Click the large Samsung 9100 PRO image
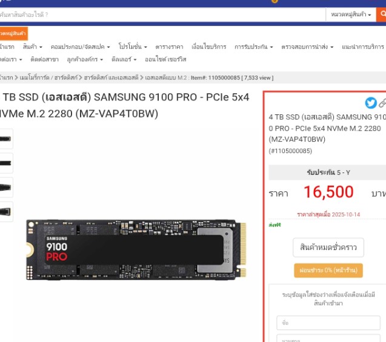Screen dimensions: 386x342 (136, 249)
